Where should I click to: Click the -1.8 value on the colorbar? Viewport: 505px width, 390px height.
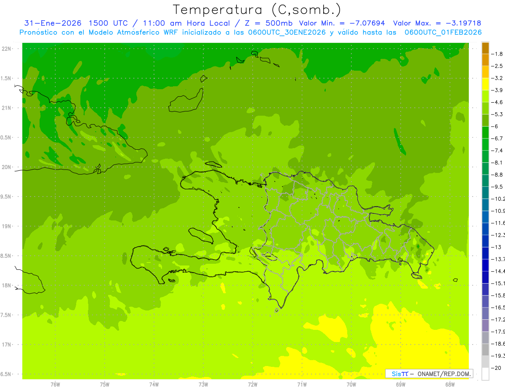497,54
